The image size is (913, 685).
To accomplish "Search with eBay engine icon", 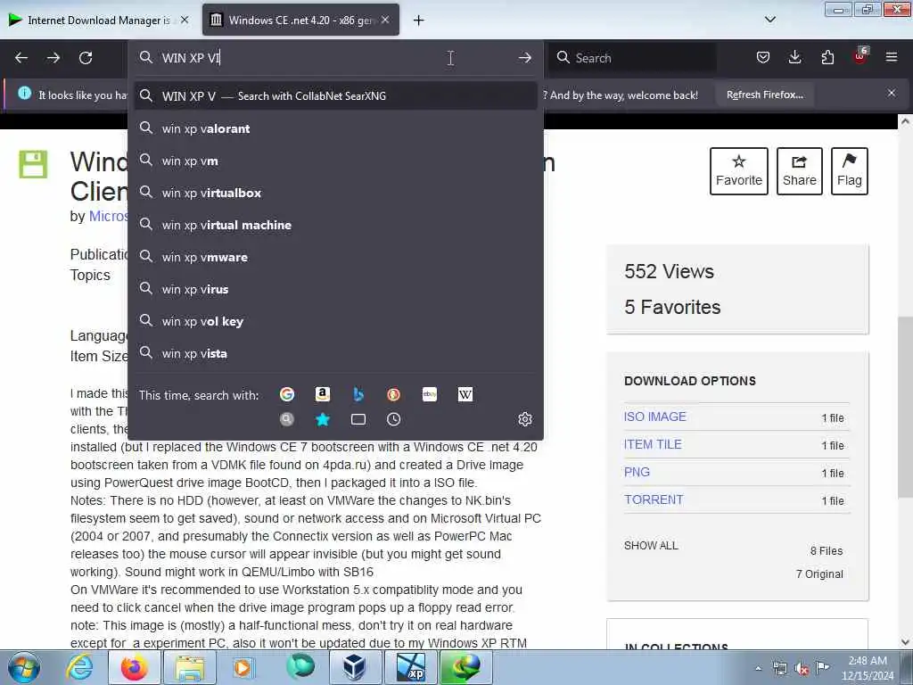I will click(x=430, y=394).
